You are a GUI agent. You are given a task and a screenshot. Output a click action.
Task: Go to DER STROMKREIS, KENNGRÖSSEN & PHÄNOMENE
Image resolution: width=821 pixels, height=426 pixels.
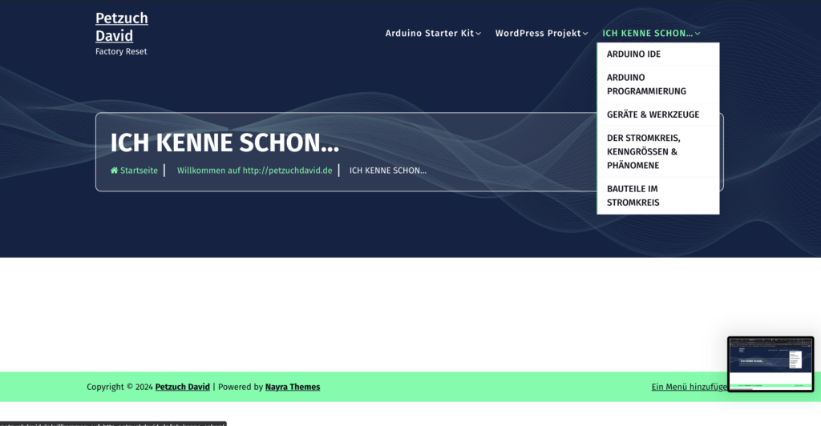click(x=644, y=151)
